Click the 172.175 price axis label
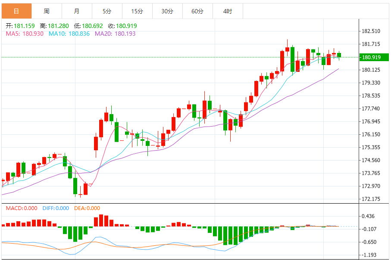Viewport: 391px width, 260px height. (371, 199)
